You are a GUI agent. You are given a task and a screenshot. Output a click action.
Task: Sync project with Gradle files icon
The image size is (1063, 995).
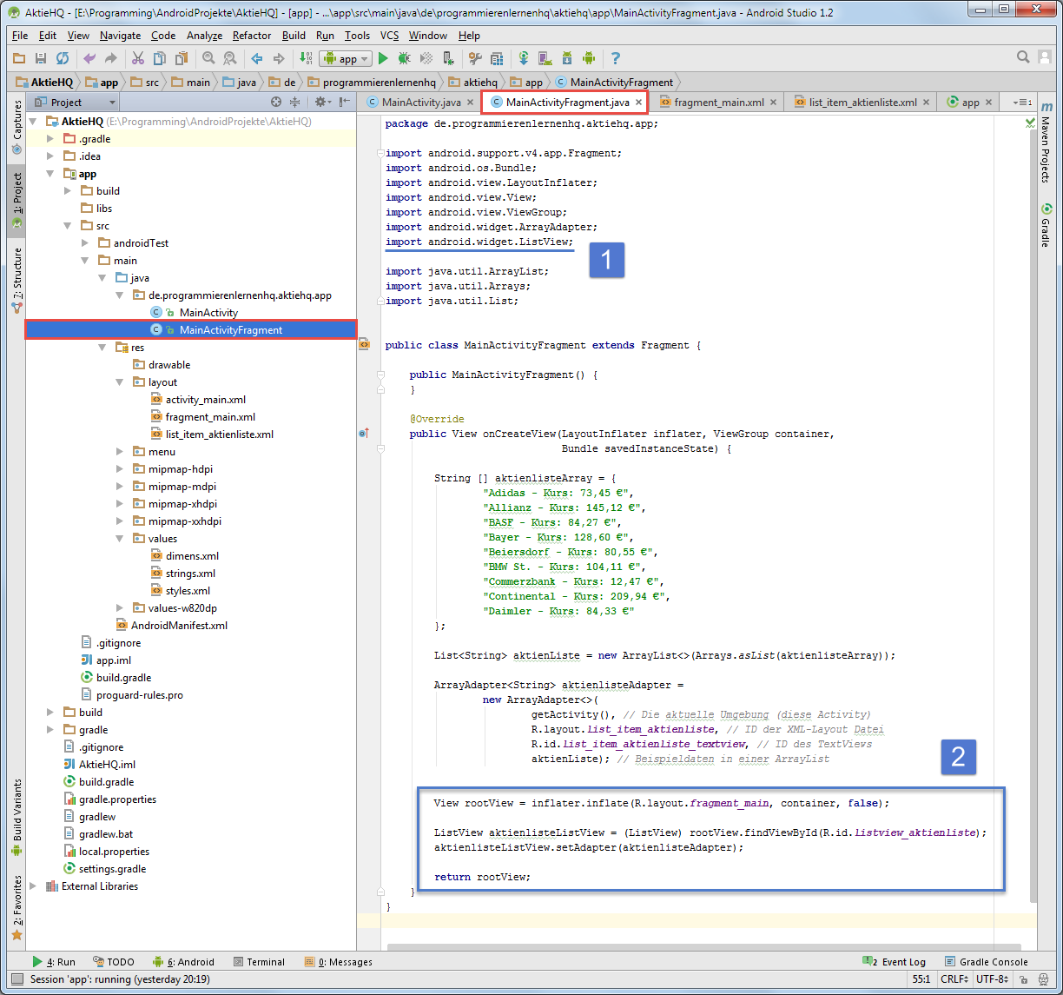524,58
